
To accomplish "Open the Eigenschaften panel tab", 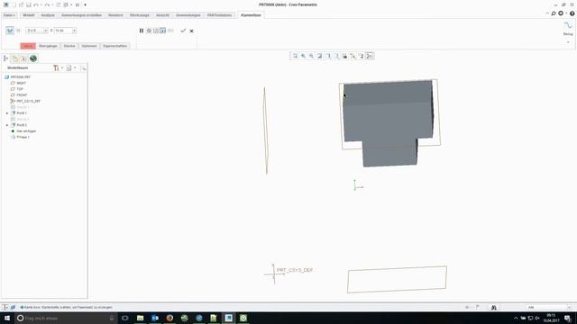I will click(114, 46).
